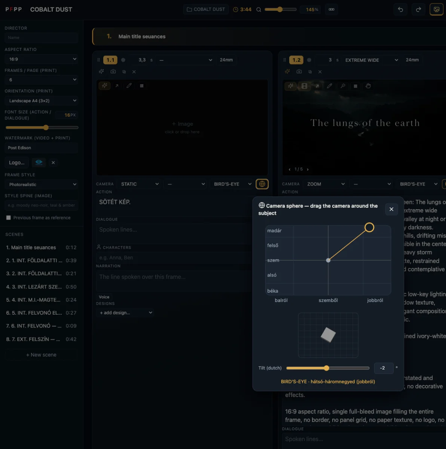Screen dimensions: 446x449
Task: Adjust the Tilt (dutch) slider in camera popup
Action: (328, 368)
